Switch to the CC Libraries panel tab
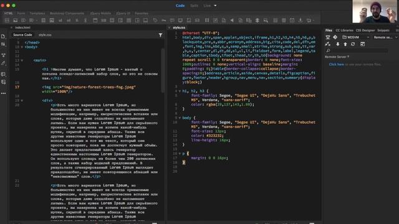The image size is (399, 224). (x=344, y=30)
